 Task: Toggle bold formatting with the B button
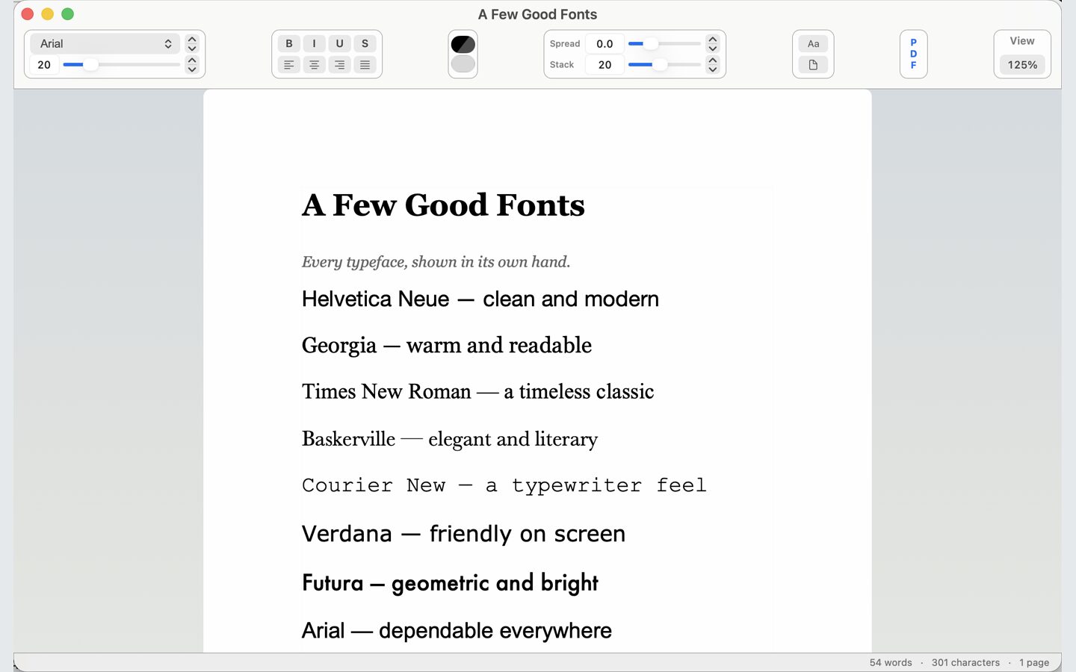289,43
